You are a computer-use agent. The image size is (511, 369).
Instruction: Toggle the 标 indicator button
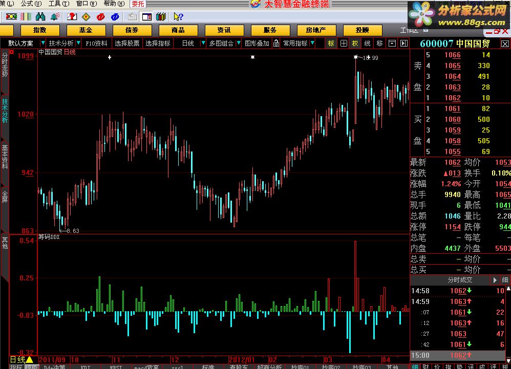[x=331, y=44]
